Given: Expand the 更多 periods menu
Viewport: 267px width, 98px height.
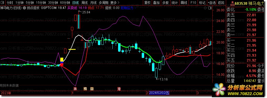Looking at the screenshot, I should click(115, 3).
